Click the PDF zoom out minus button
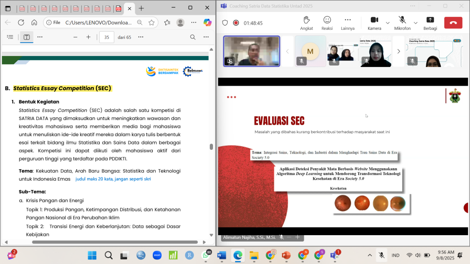 75,37
